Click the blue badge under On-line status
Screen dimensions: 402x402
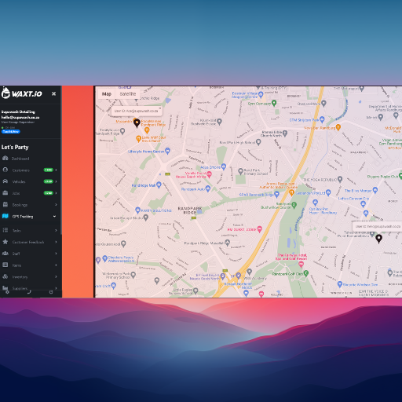click(11, 132)
